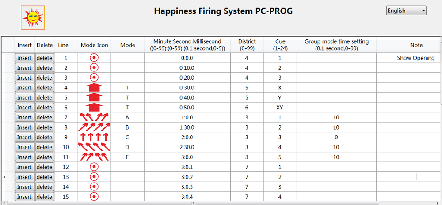Click the single-shot mode icon on line 1
The image size is (442, 205).
[x=94, y=58]
